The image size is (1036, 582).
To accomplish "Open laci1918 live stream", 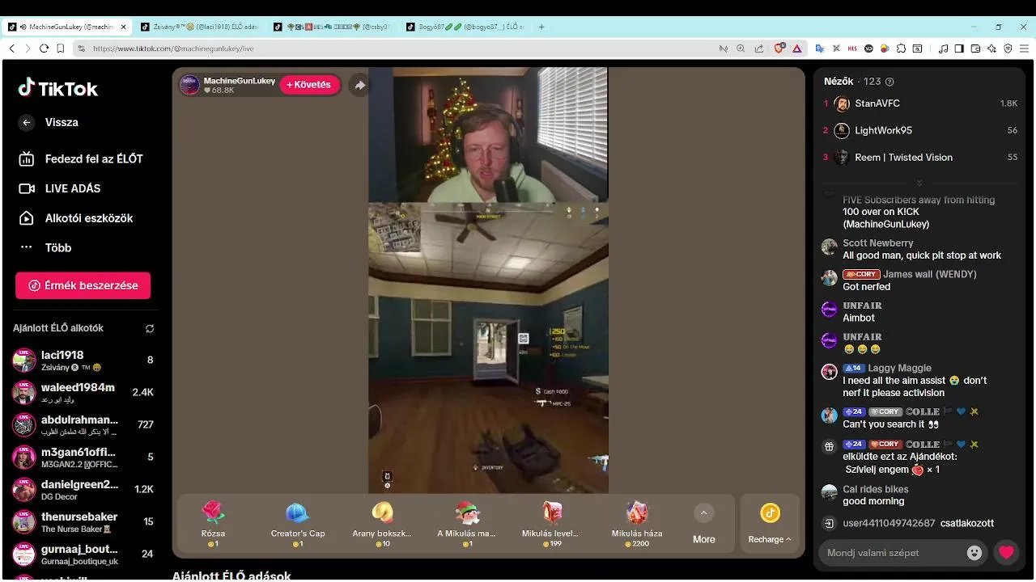I will pyautogui.click(x=83, y=361).
